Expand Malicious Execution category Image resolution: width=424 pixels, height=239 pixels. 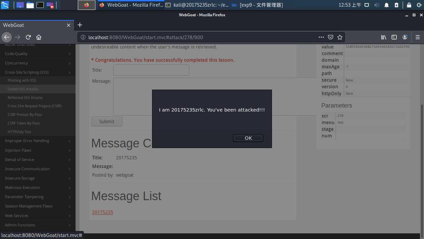pos(38,188)
